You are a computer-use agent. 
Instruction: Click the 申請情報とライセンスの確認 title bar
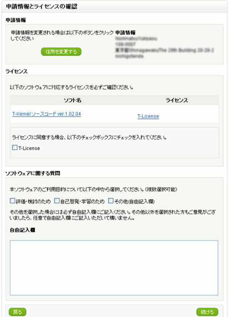pyautogui.click(x=114, y=7)
